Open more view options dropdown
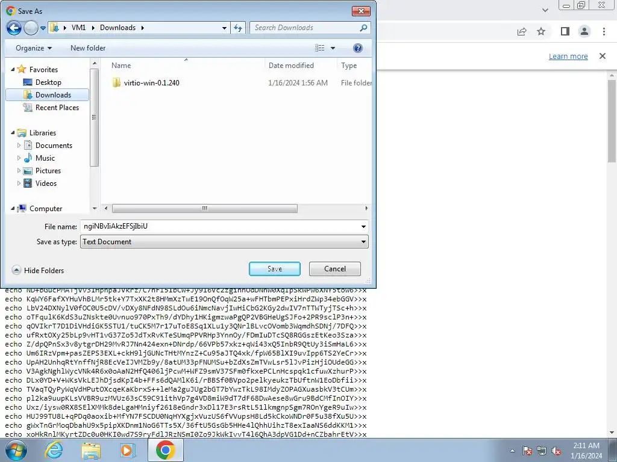617x462 pixels. (x=333, y=48)
